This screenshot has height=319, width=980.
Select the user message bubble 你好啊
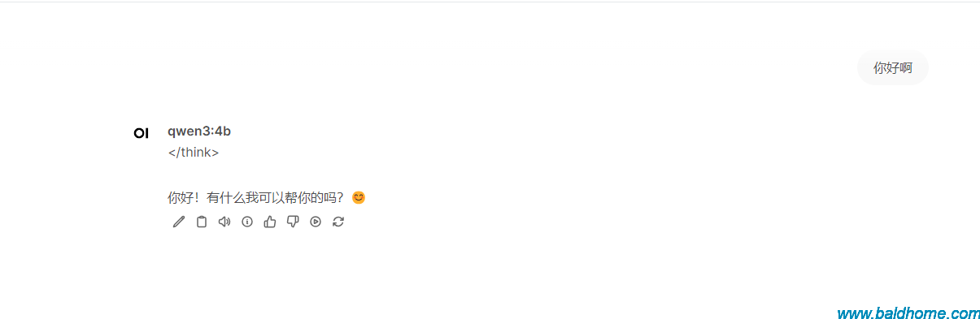click(x=893, y=68)
